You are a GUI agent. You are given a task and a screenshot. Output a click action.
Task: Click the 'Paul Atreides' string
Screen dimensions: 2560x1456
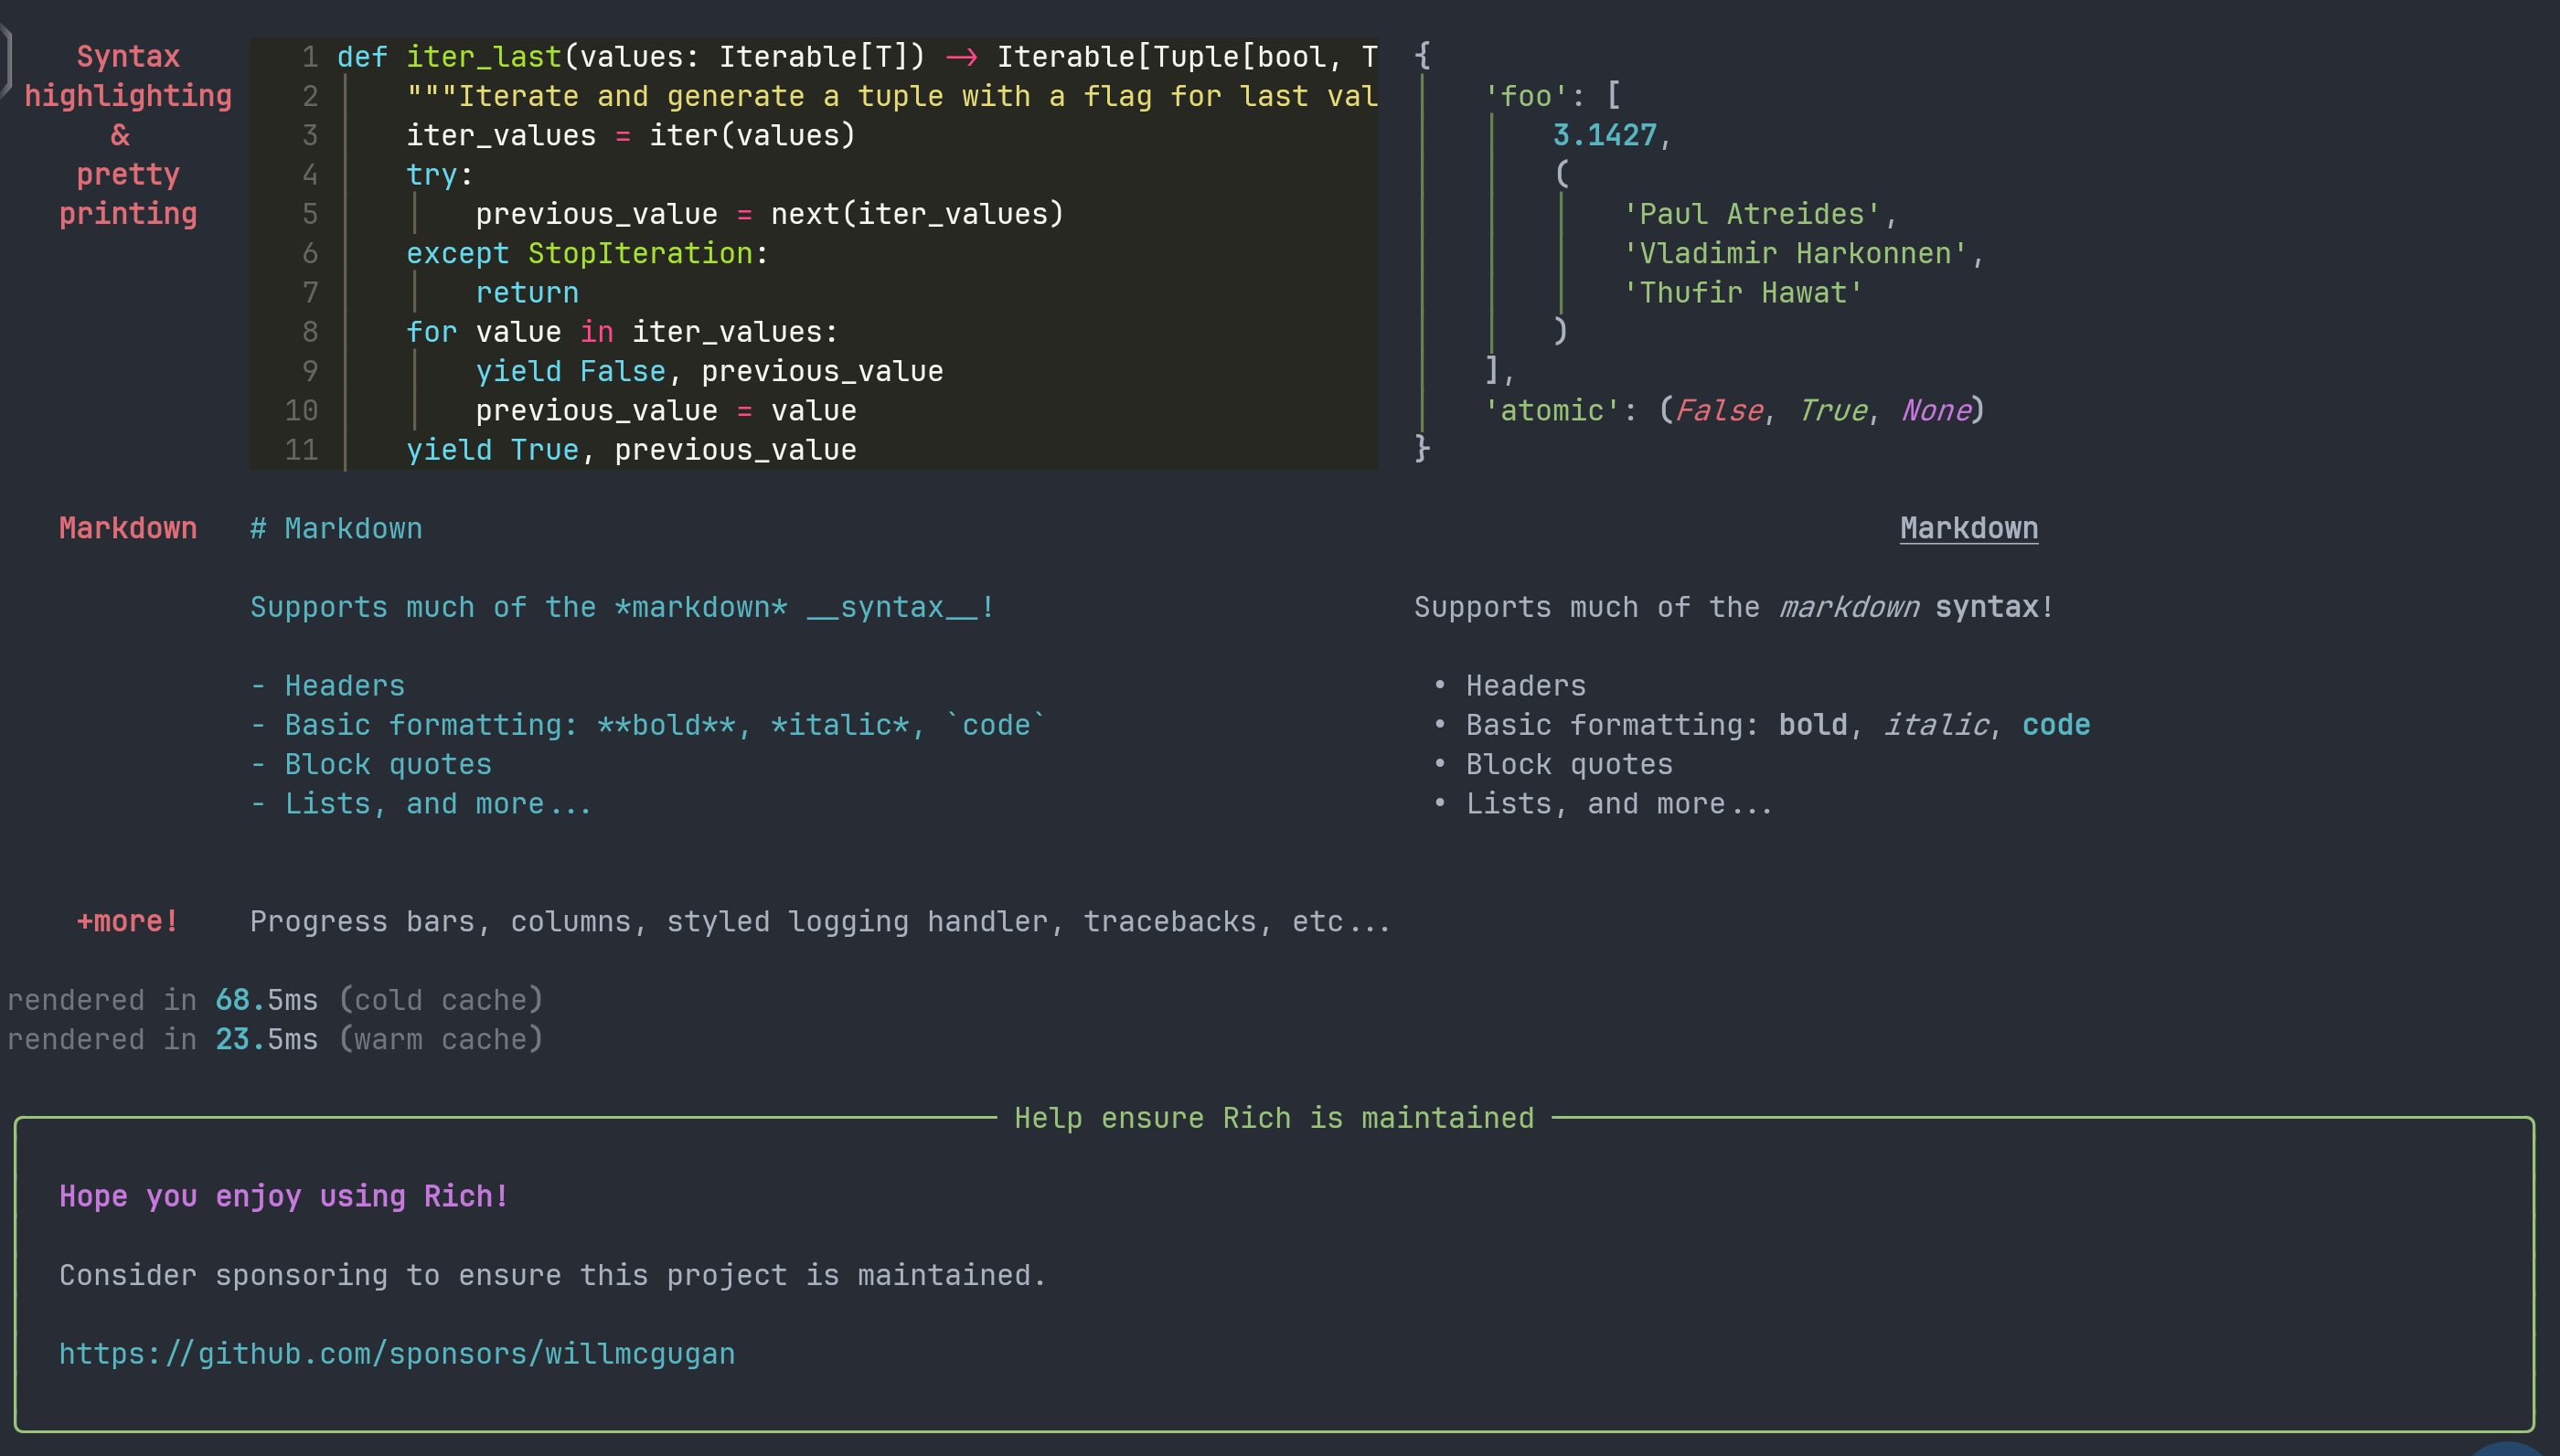point(1752,214)
